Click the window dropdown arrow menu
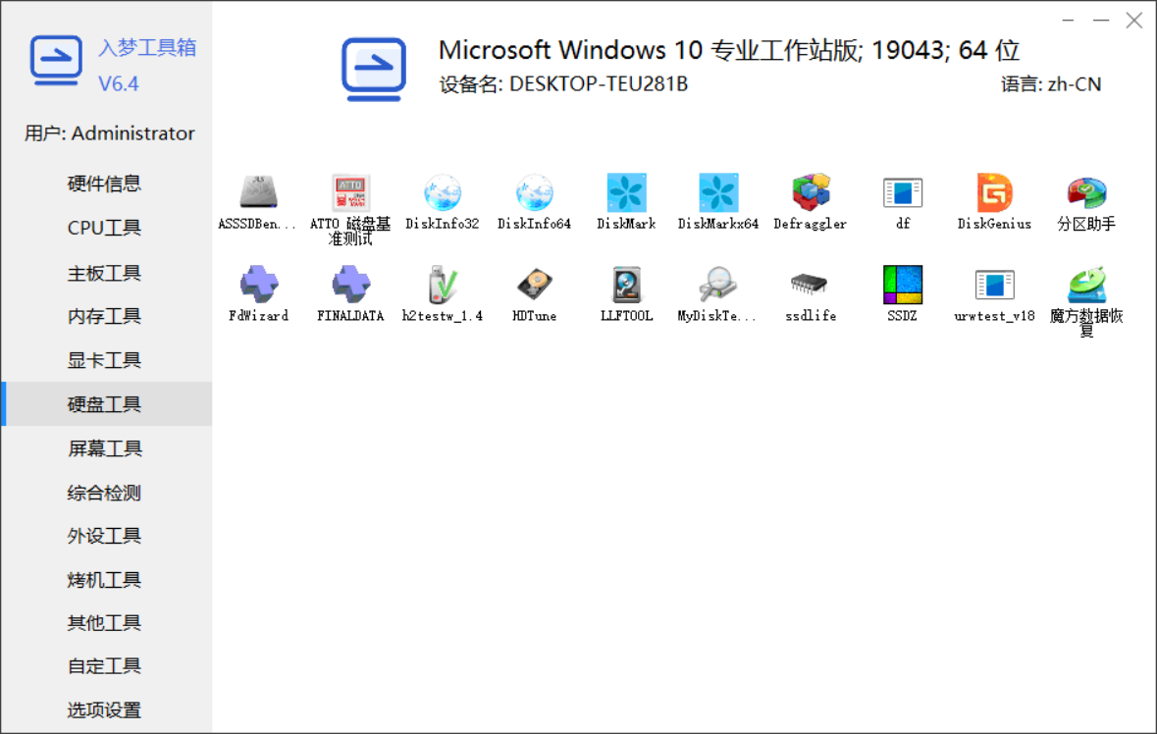The width and height of the screenshot is (1157, 734). pos(1068,21)
